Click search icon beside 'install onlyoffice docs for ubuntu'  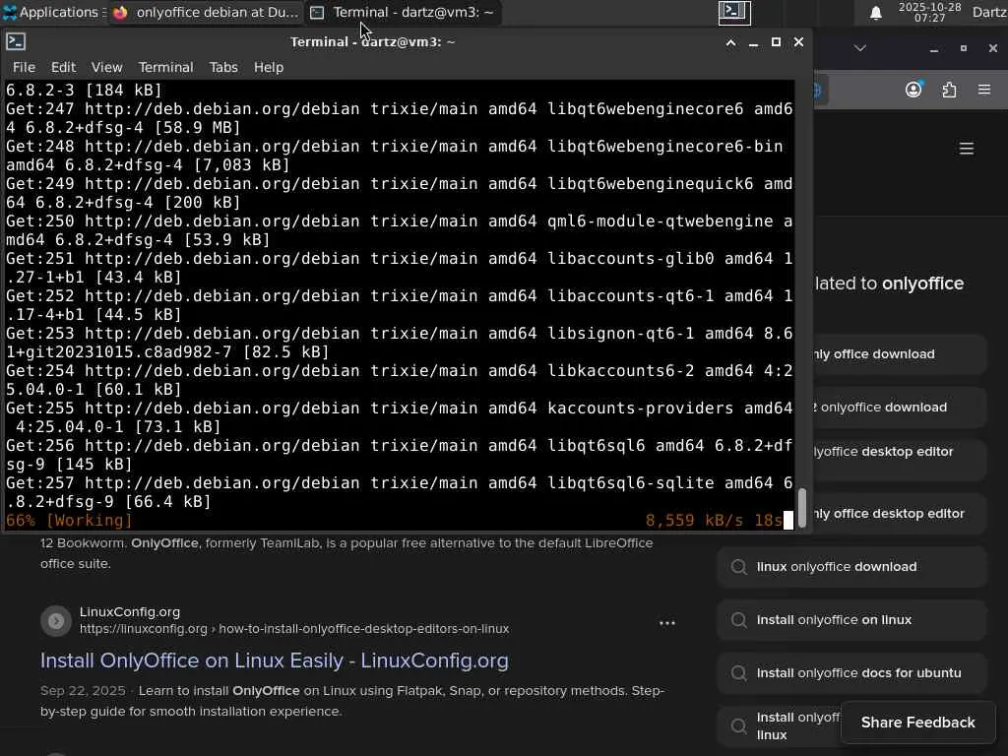[738, 673]
